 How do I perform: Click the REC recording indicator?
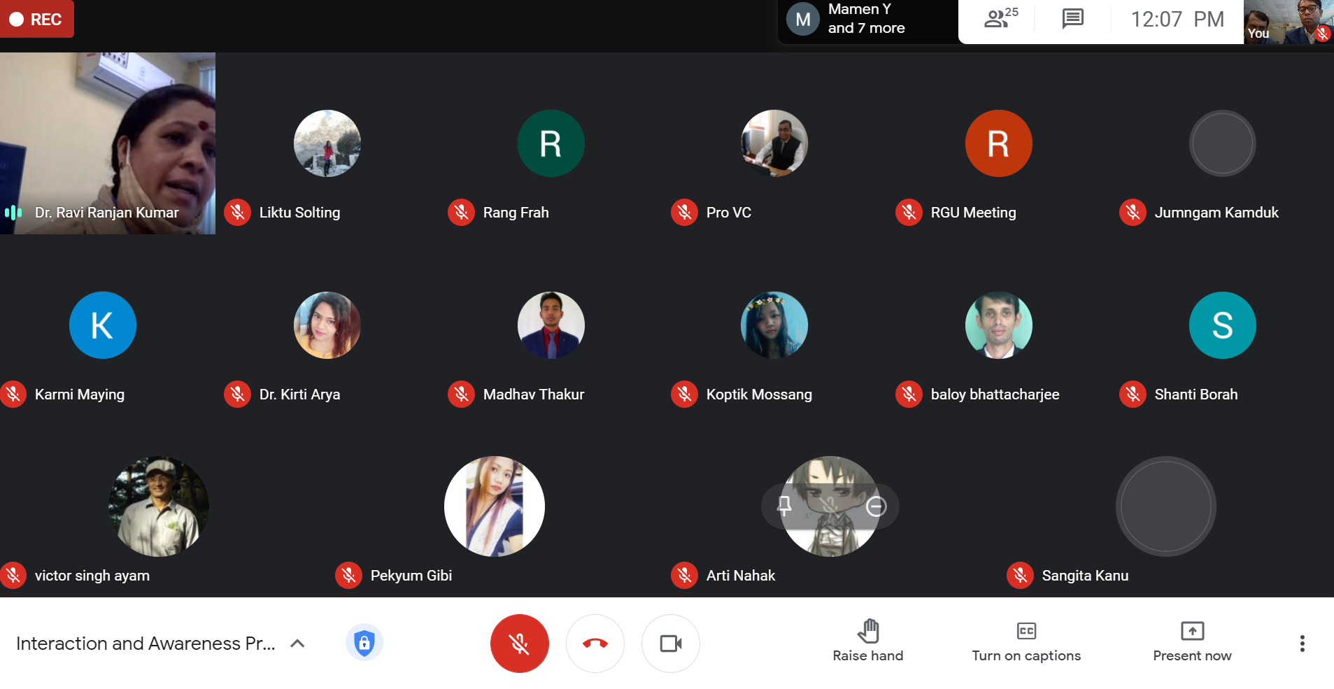click(36, 19)
